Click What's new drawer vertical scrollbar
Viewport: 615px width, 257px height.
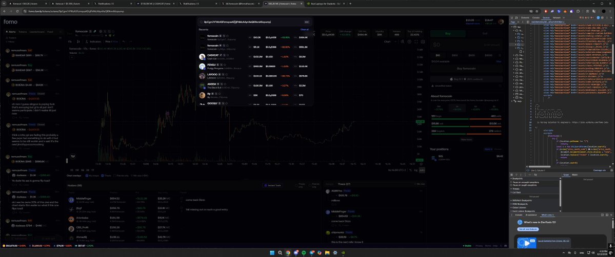click(x=612, y=225)
